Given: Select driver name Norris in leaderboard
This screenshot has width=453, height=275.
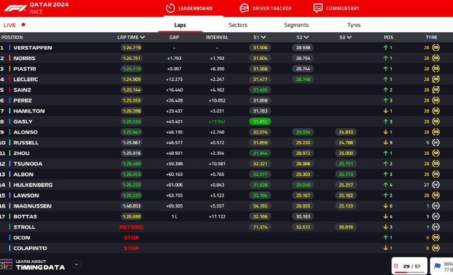Looking at the screenshot, I should (x=24, y=58).
